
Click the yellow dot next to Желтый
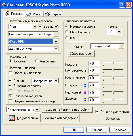[x=85, y=100]
